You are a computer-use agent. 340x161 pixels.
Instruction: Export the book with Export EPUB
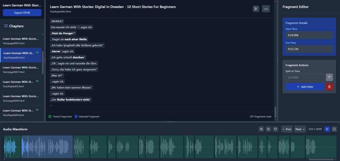click(x=22, y=13)
